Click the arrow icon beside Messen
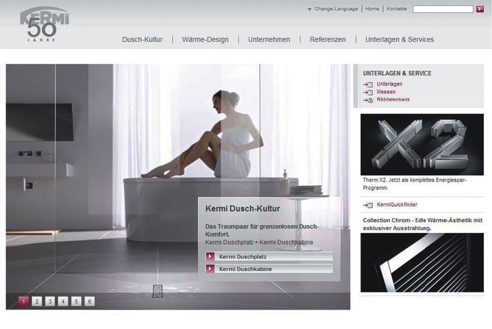The image size is (492, 329). (368, 92)
